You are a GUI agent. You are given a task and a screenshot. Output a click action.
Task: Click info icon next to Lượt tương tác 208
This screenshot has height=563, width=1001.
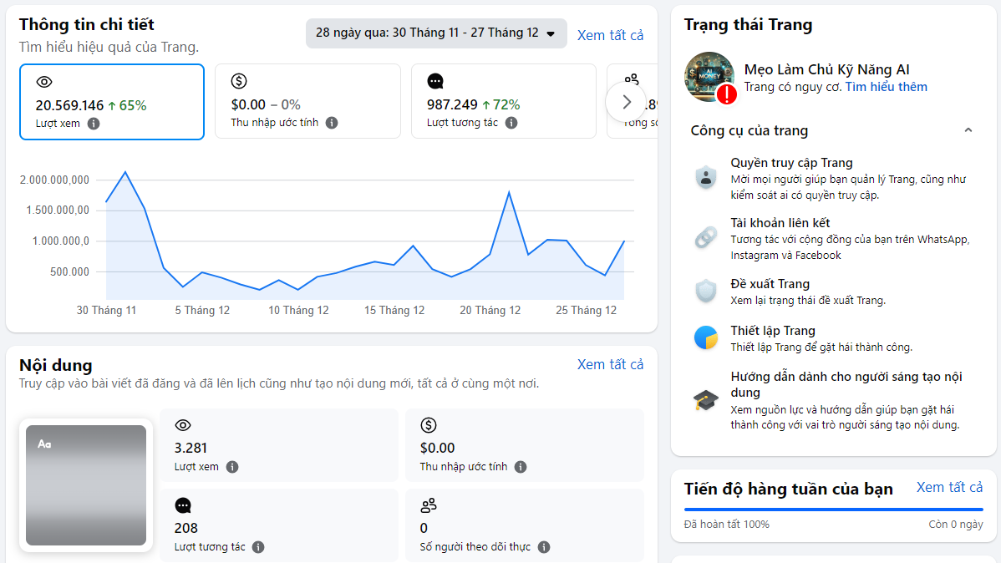[x=258, y=547]
